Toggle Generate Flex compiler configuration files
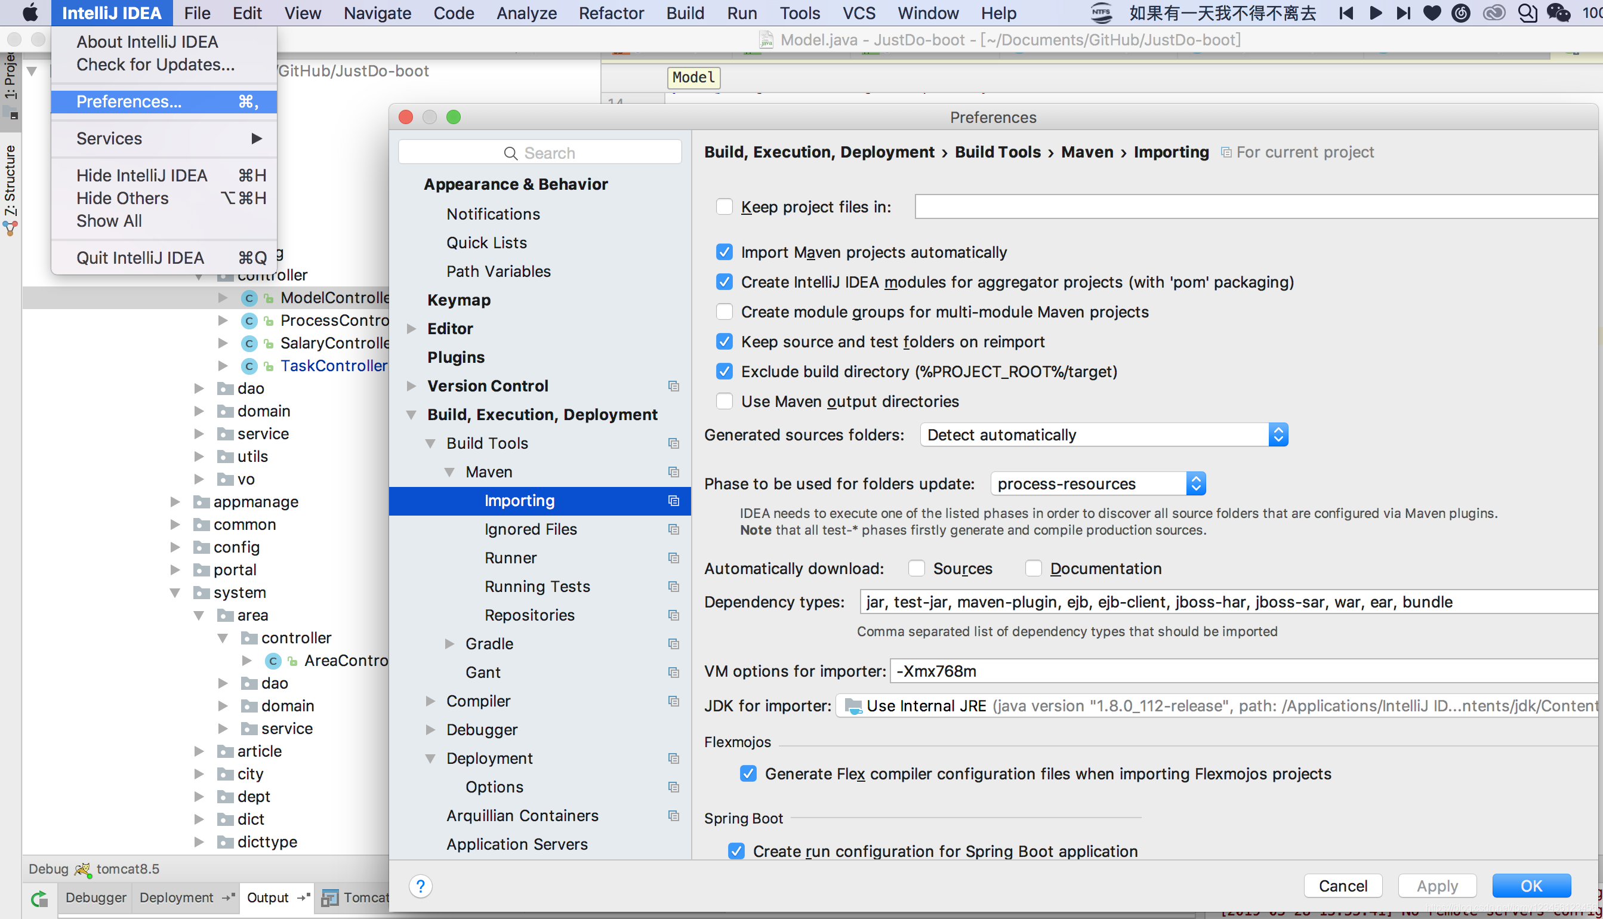This screenshot has height=919, width=1603. pyautogui.click(x=748, y=774)
